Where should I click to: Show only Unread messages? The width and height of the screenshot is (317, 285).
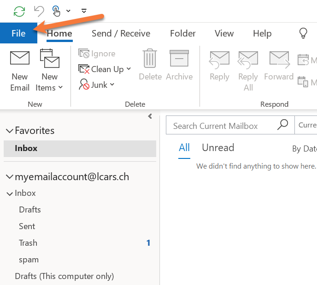(218, 148)
